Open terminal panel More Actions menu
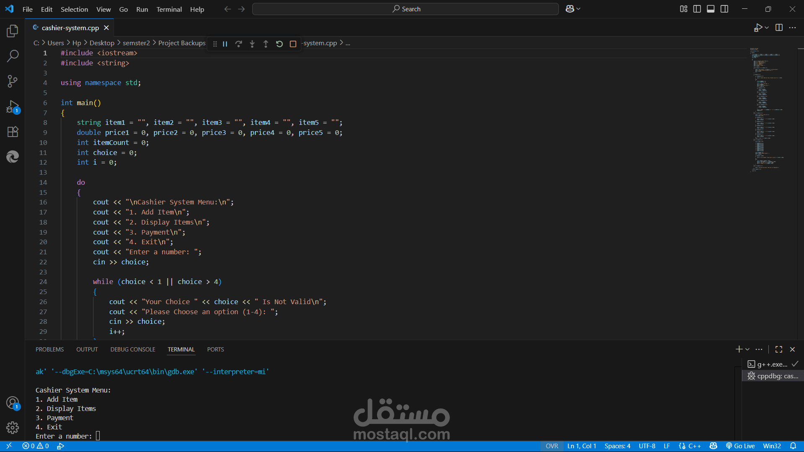This screenshot has height=452, width=804. pyautogui.click(x=759, y=349)
